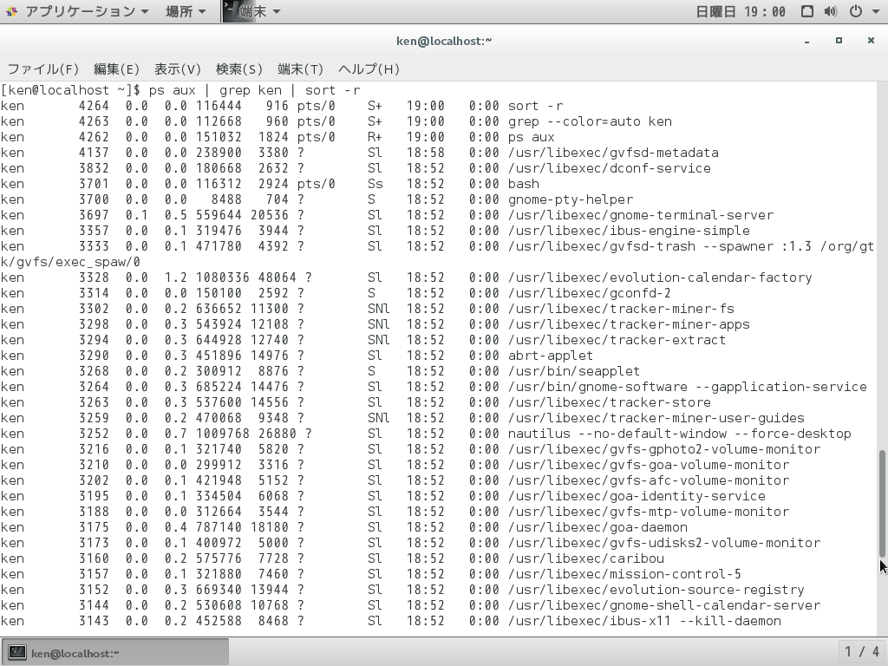This screenshot has height=666, width=888.
Task: Click the 'grep --color=auto ken' process row
Action: tap(336, 121)
